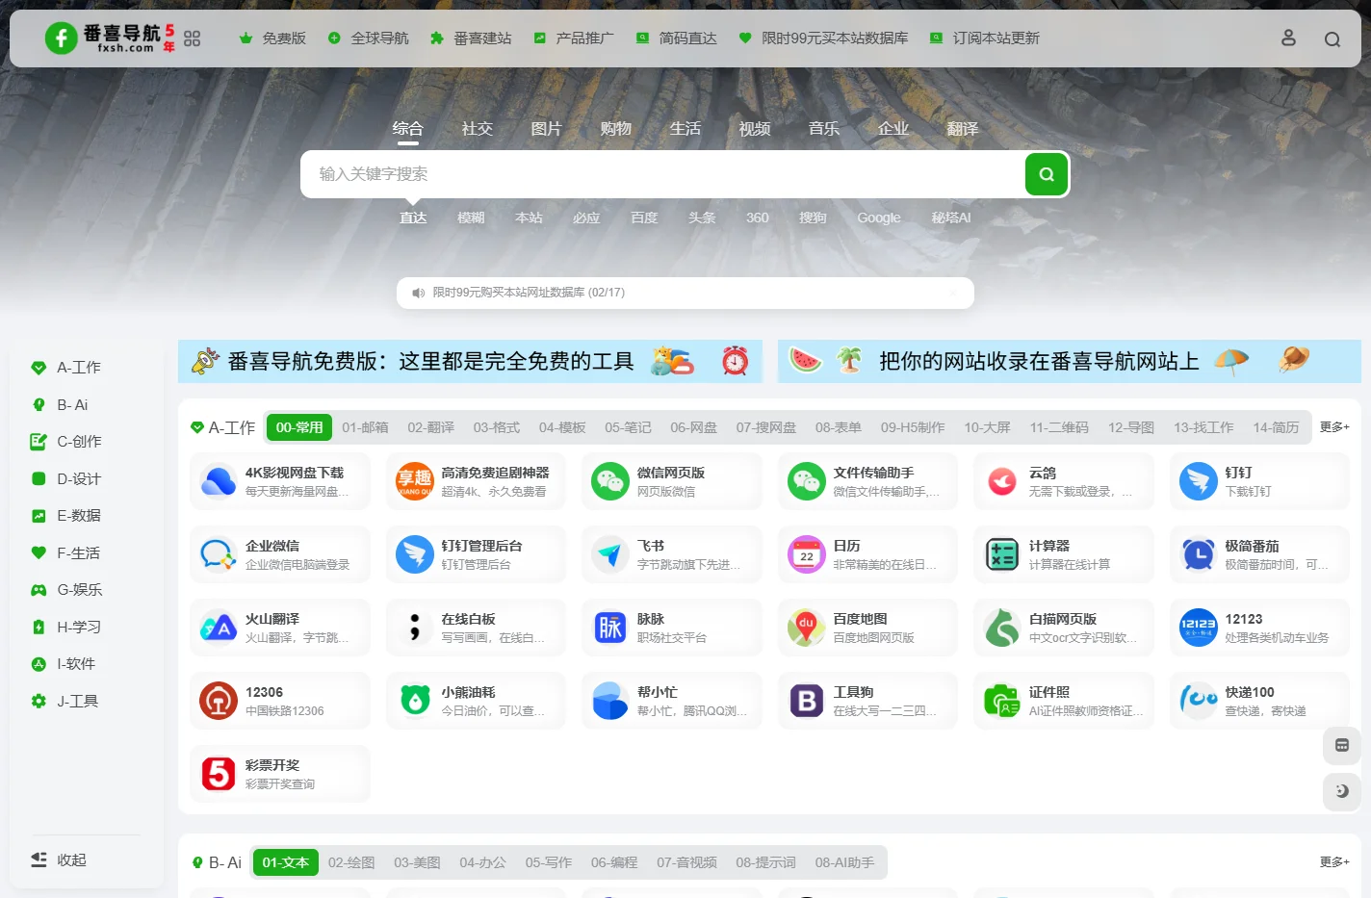The width and height of the screenshot is (1371, 898).
Task: Collapse the sidebar with 收起
Action: (x=59, y=860)
